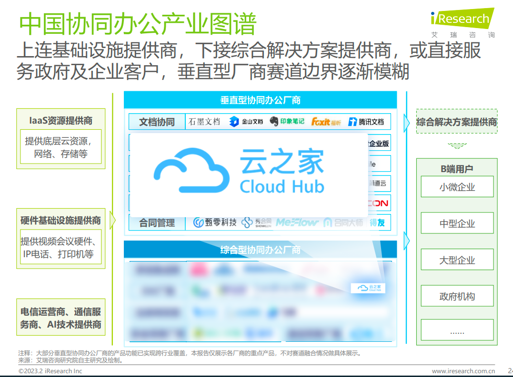Click the 甄零科技 logo
This screenshot has height=377, width=513.
point(215,222)
